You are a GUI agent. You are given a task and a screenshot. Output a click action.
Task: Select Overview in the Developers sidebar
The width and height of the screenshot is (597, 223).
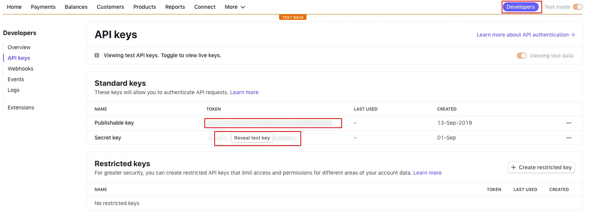click(19, 47)
